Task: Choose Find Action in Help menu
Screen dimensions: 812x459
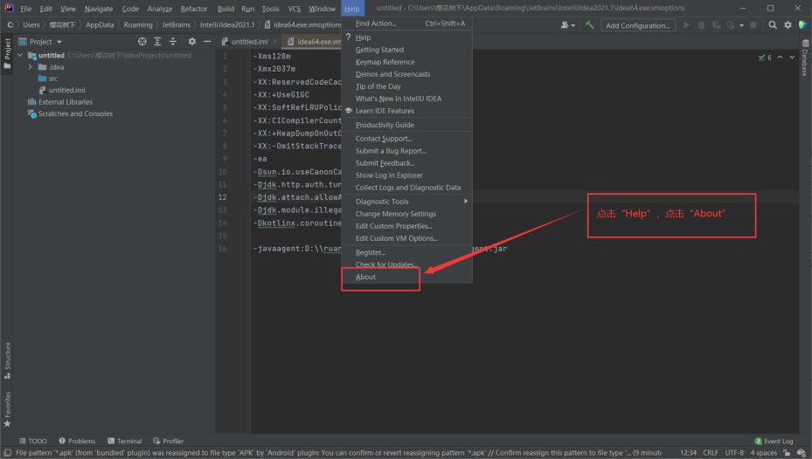Action: click(x=406, y=24)
